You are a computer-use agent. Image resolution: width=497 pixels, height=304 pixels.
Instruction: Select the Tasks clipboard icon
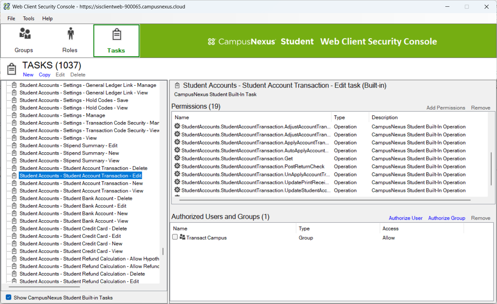coord(117,34)
